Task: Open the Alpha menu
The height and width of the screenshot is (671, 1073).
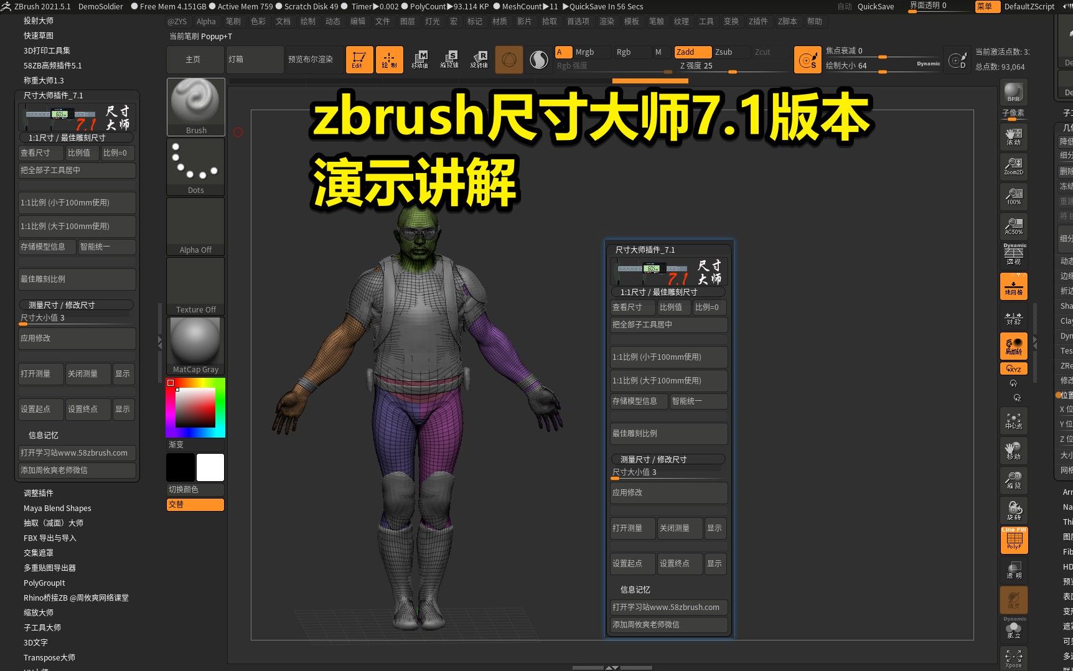Action: tap(206, 21)
